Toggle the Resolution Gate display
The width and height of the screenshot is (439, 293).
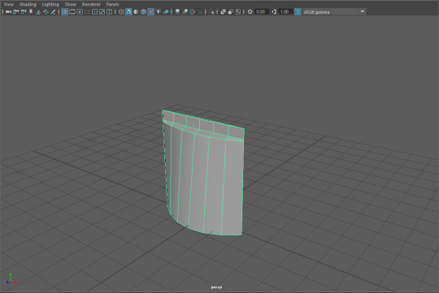[80, 11]
